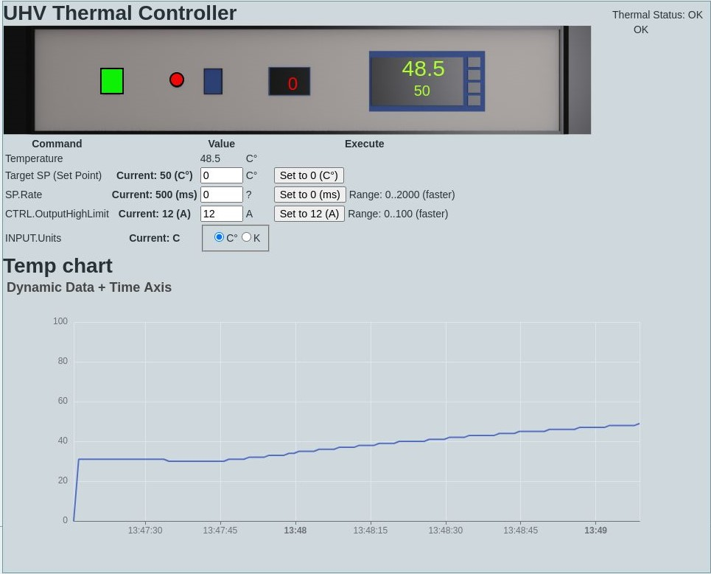Click the Temp chart heading
The width and height of the screenshot is (711, 574).
click(x=58, y=266)
